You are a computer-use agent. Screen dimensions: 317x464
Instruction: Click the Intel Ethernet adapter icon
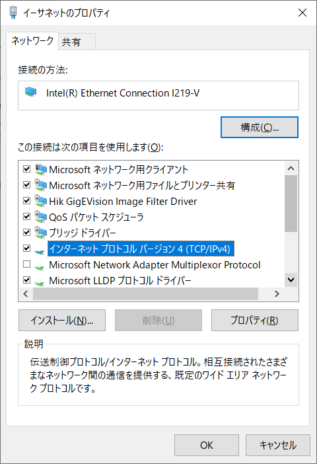point(31,92)
